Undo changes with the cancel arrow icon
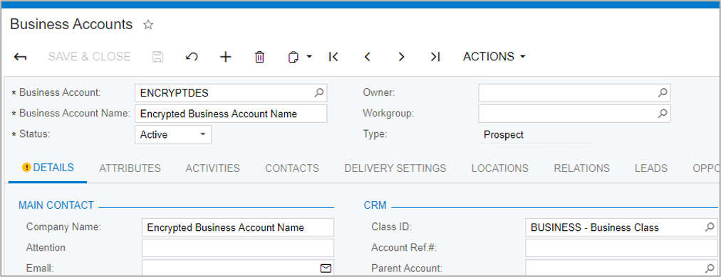The width and height of the screenshot is (721, 277). [192, 57]
